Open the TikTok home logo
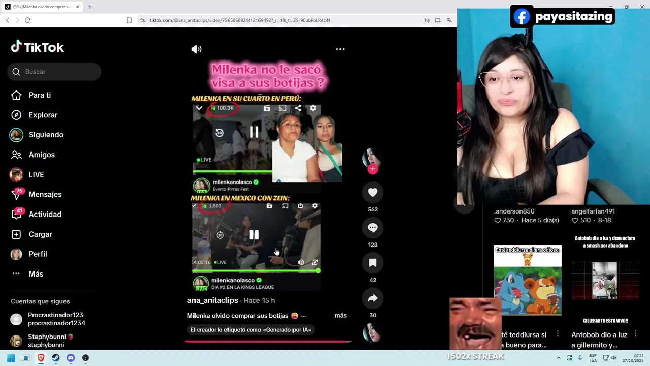This screenshot has width=650, height=366. pos(37,47)
